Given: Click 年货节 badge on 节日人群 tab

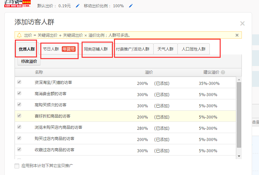Looking at the screenshot, I should pyautogui.click(x=69, y=49).
